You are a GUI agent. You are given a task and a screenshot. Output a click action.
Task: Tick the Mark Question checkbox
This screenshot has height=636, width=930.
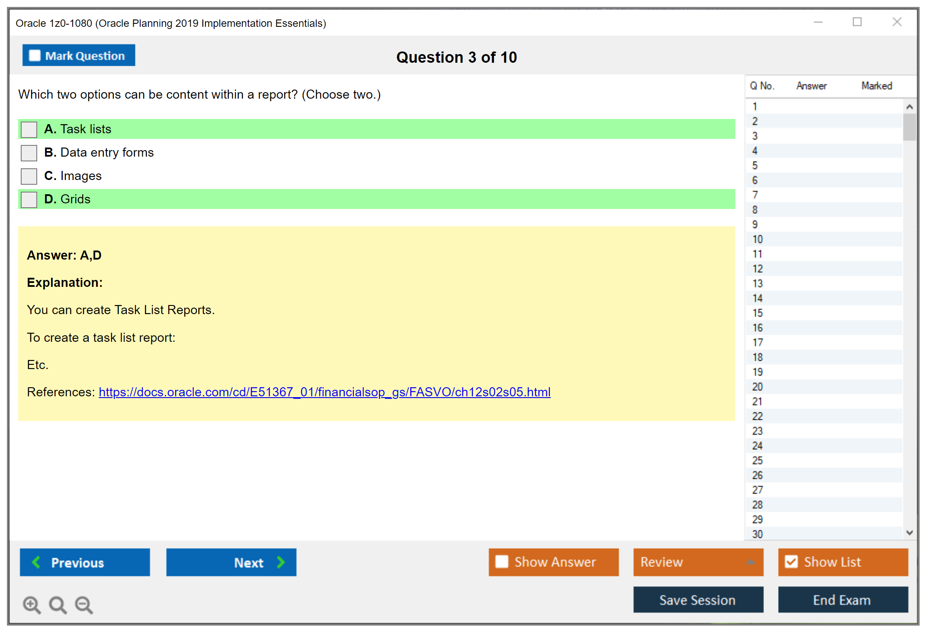pyautogui.click(x=34, y=55)
